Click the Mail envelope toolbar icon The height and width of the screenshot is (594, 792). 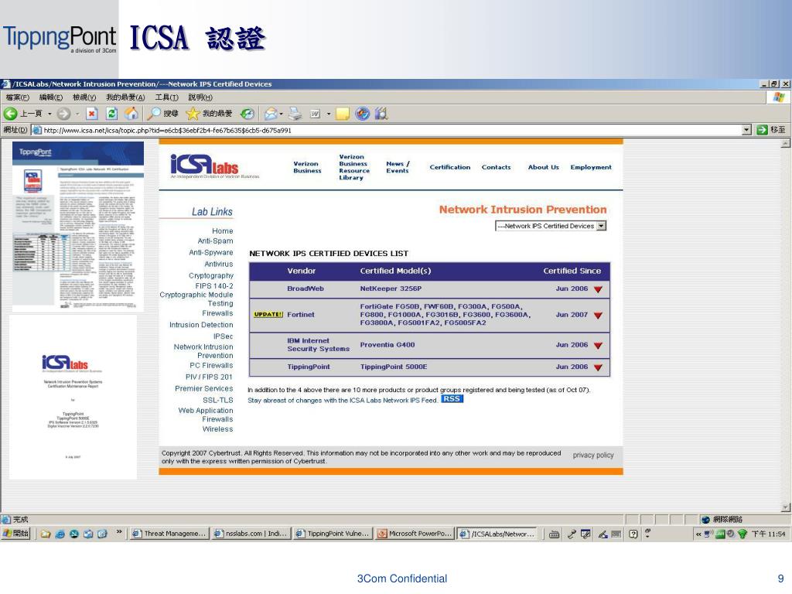[x=271, y=114]
